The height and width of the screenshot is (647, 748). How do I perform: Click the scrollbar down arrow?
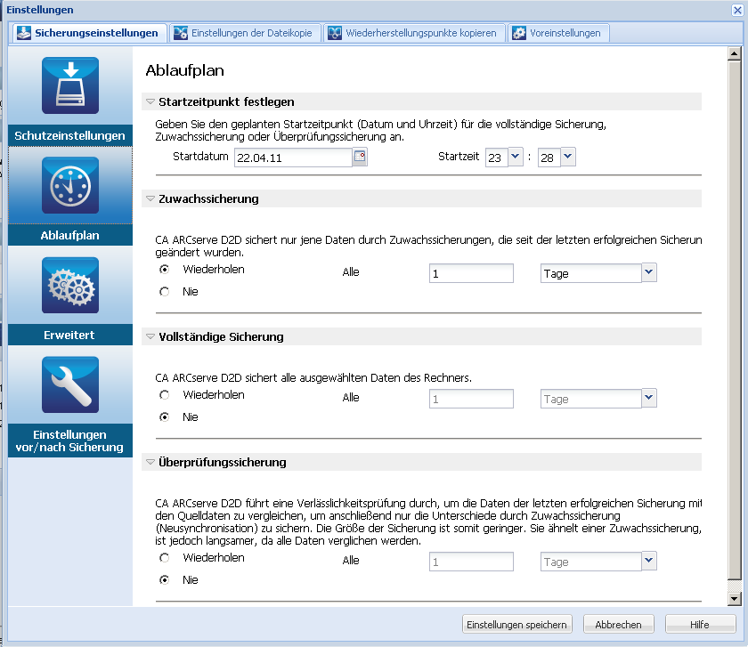[734, 598]
